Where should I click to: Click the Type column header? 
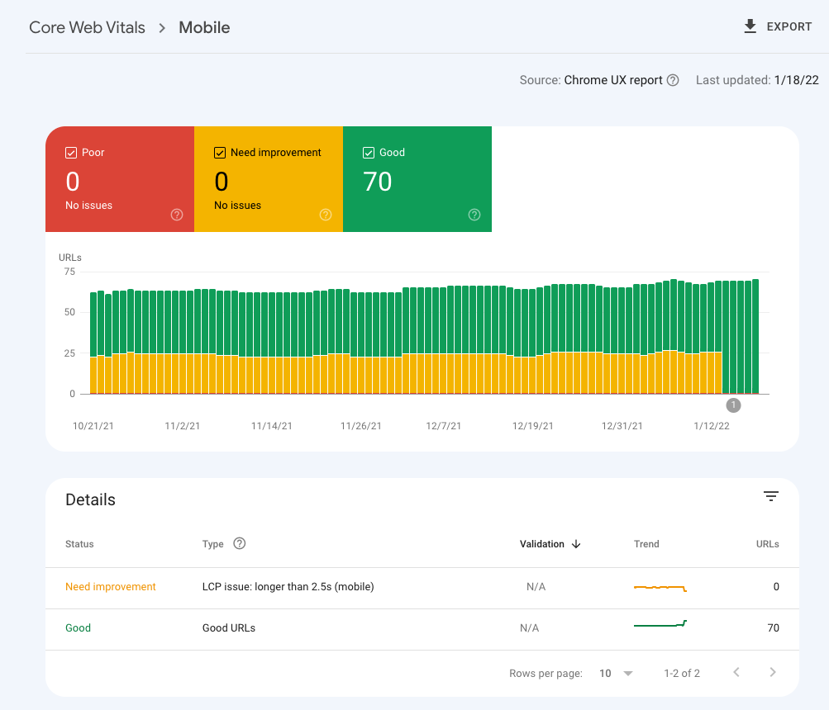(213, 544)
